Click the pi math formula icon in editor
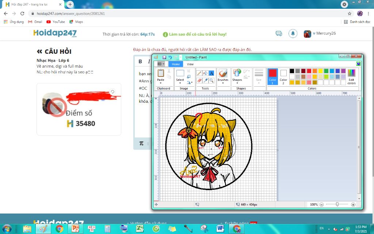Image resolution: width=374 pixels, height=234 pixels. (x=141, y=143)
